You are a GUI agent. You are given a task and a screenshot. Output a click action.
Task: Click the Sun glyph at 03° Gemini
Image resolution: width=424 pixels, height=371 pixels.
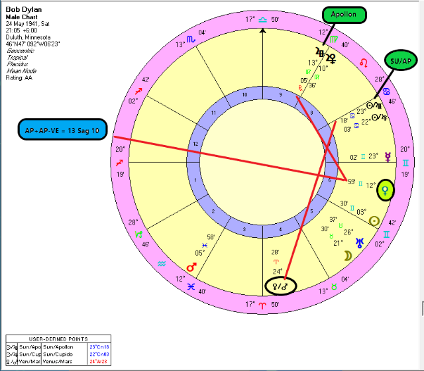(x=374, y=221)
